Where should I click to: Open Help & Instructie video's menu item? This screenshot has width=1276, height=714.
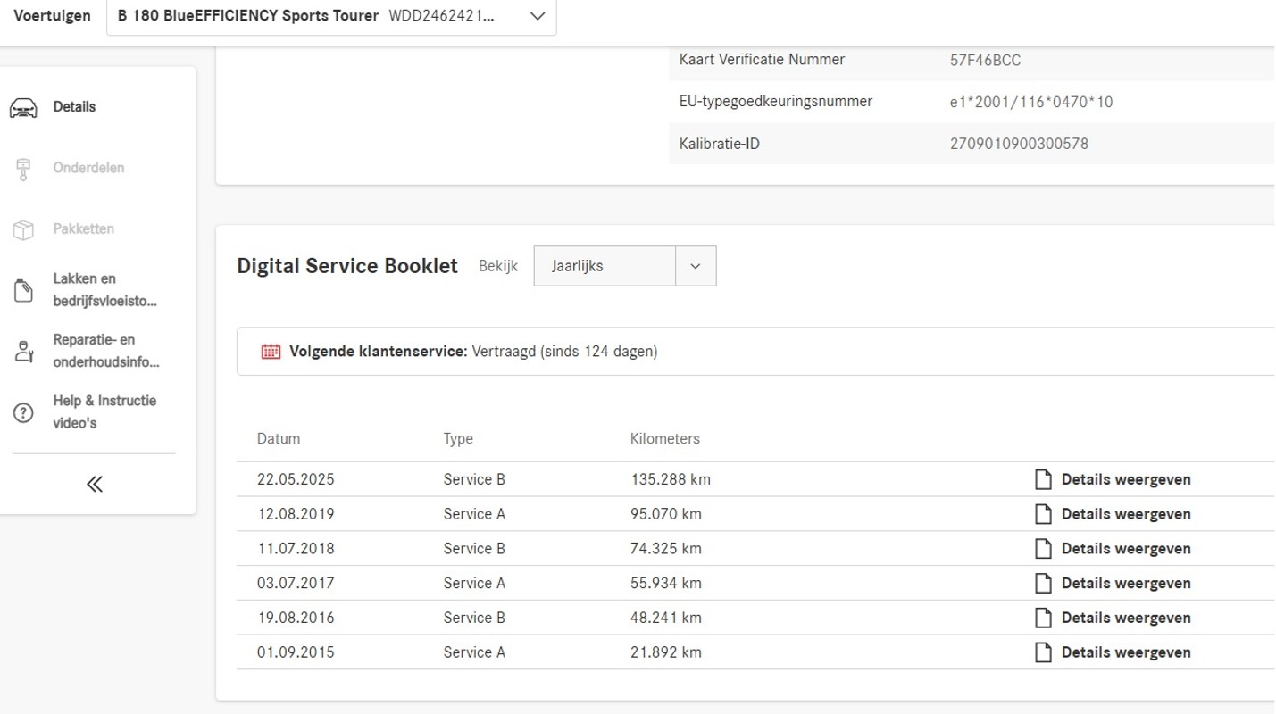pyautogui.click(x=104, y=411)
